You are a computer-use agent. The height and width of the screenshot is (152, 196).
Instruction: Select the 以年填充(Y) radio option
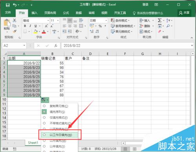pyautogui.click(x=44, y=146)
